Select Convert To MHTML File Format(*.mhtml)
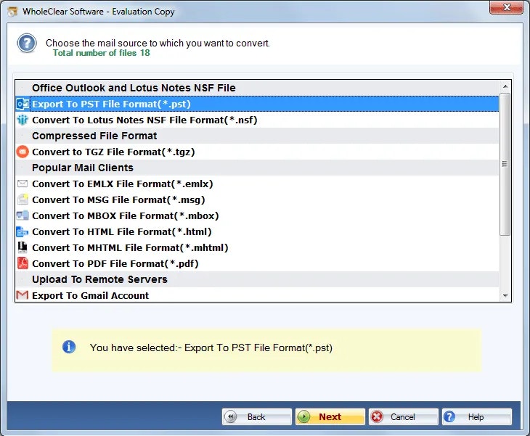This screenshot has width=530, height=436. coord(257,247)
